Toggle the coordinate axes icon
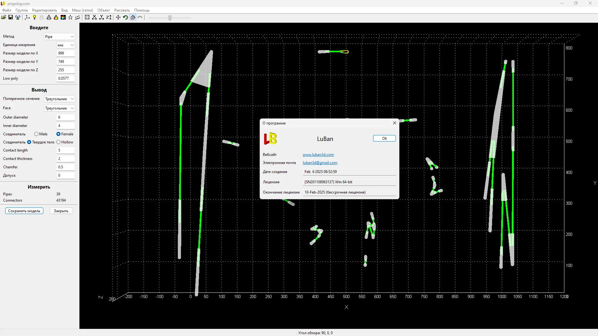The width and height of the screenshot is (598, 336). [27, 17]
